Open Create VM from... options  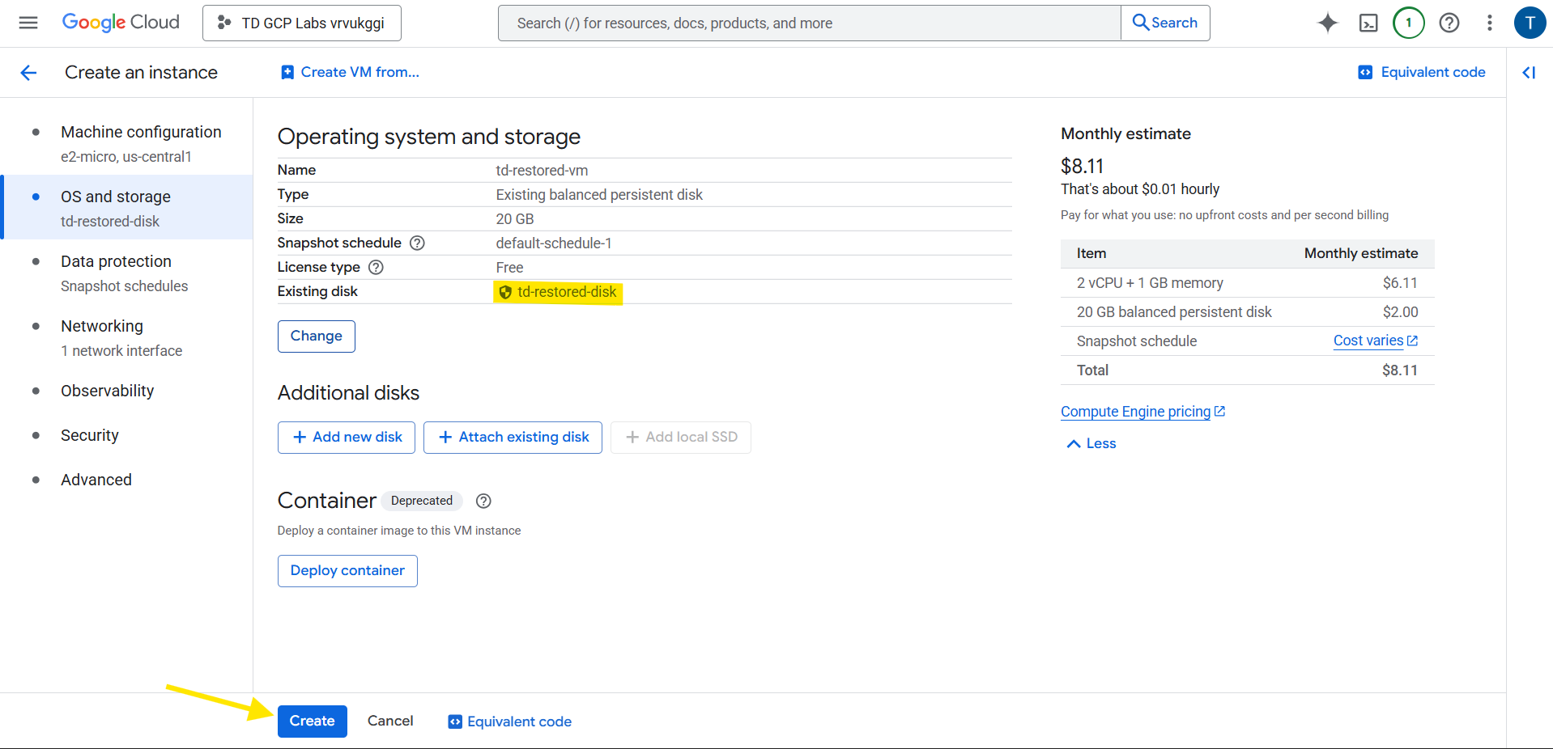click(x=350, y=72)
